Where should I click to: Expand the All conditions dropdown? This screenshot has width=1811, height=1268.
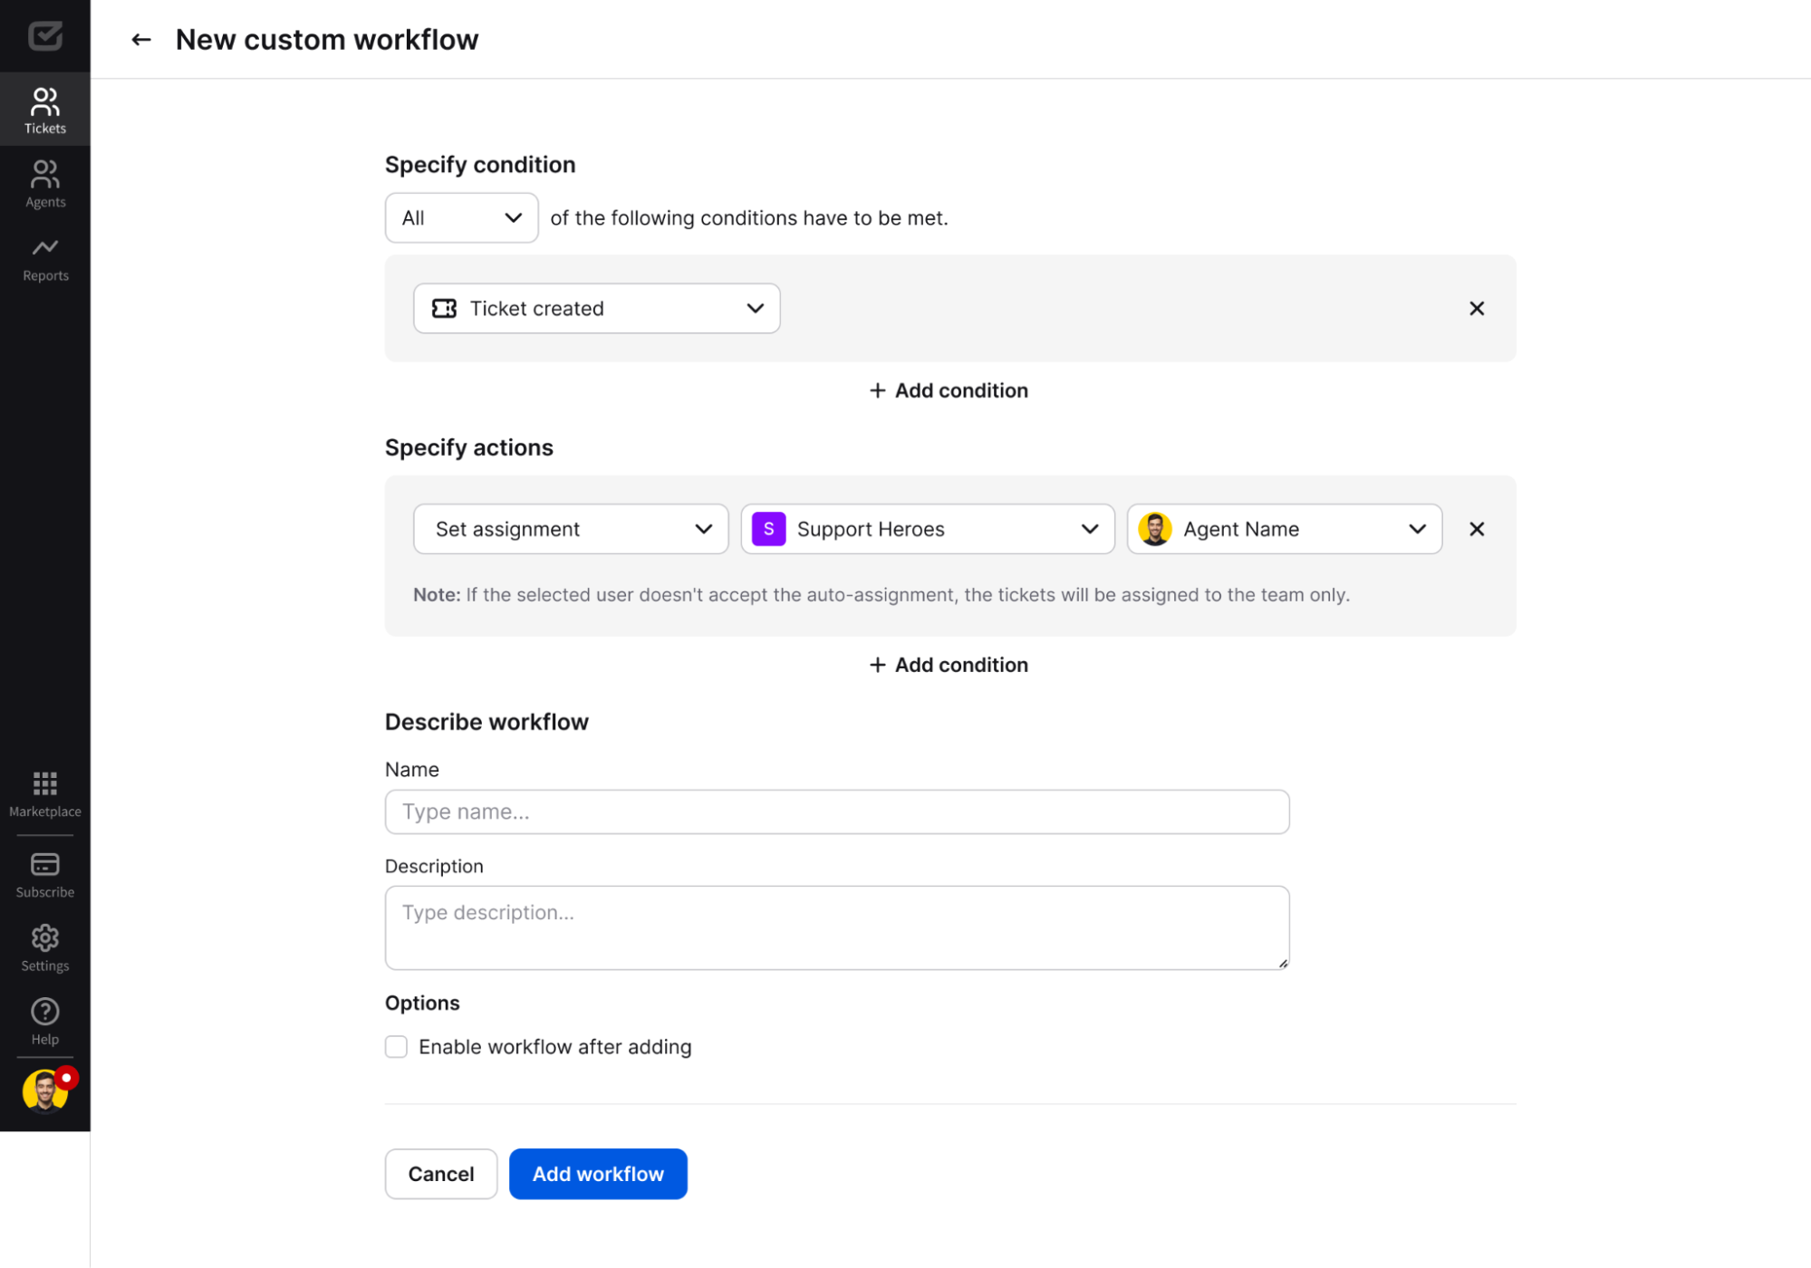pyautogui.click(x=459, y=217)
